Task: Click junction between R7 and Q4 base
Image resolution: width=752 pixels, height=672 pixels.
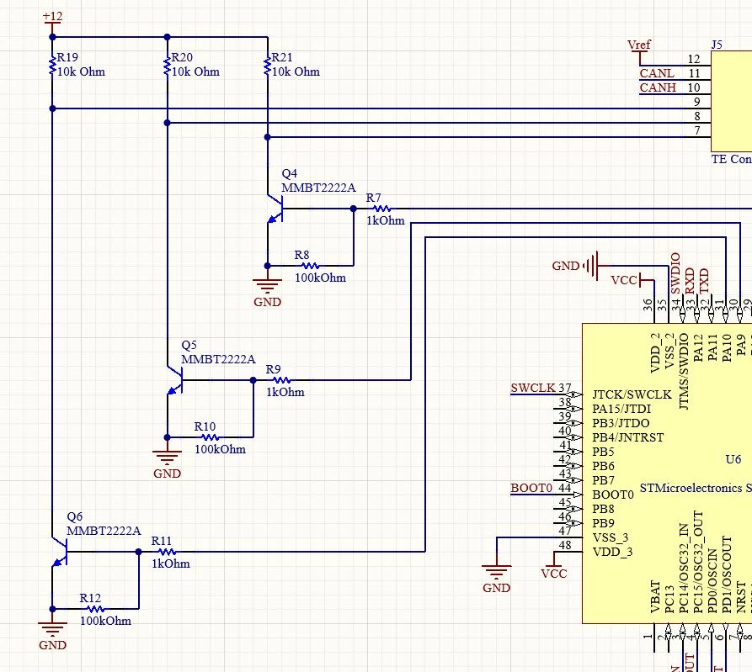Action: [x=354, y=209]
